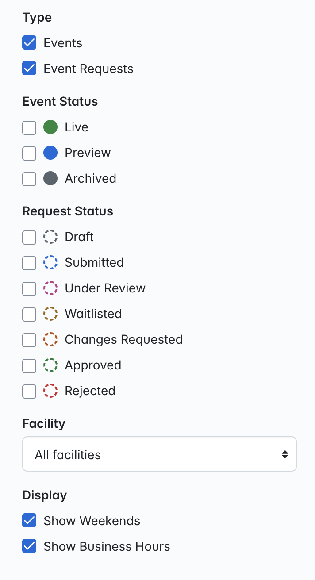315x580 pixels.
Task: Click the Facility dropdown arrows
Action: tap(285, 454)
